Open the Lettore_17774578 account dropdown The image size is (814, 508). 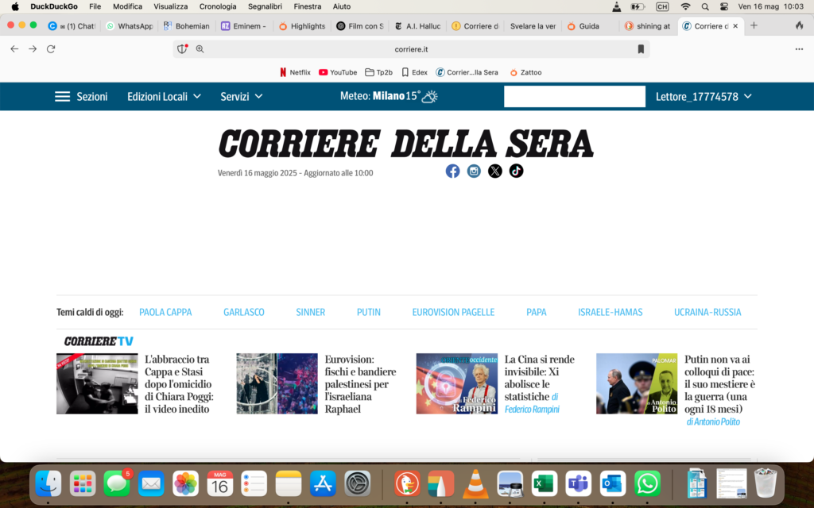[703, 97]
